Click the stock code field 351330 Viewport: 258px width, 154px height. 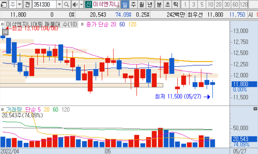pos(45,5)
